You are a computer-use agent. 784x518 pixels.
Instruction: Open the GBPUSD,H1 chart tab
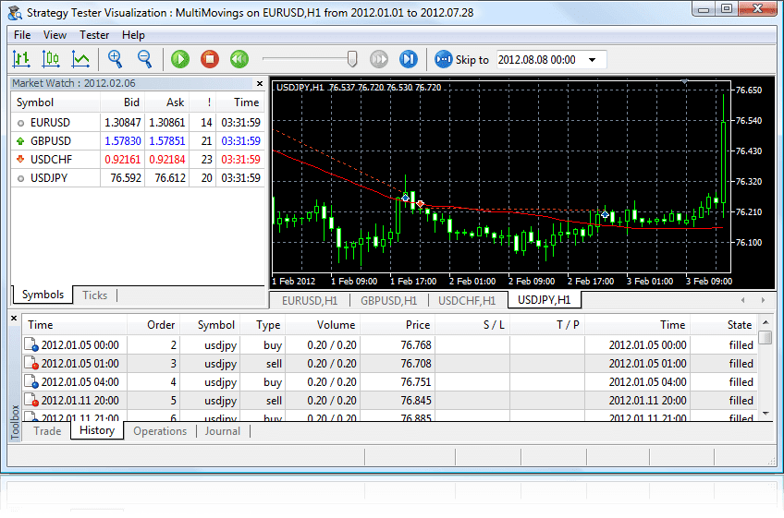(388, 300)
